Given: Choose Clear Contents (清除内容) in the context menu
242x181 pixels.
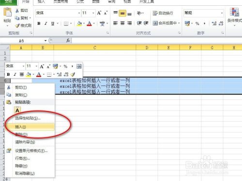Looking at the screenshot, I should click(x=30, y=142).
